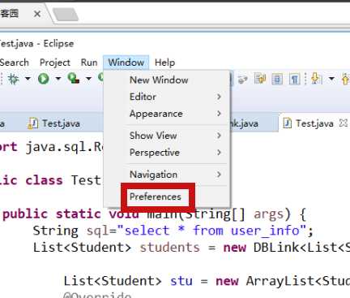Toggle Block Selection Mode icon

(x=277, y=79)
